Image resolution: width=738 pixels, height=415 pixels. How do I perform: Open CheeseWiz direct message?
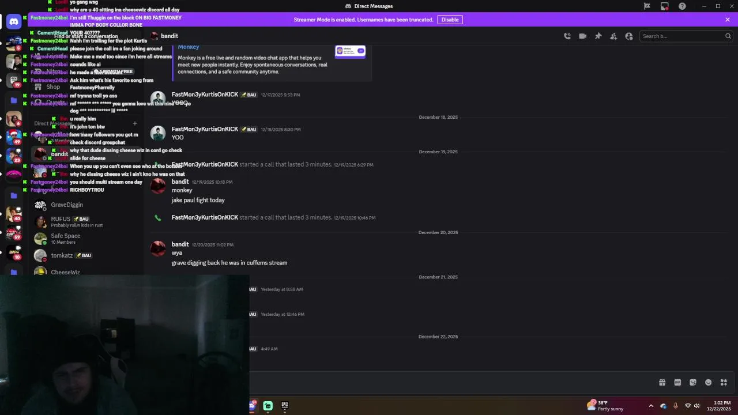pyautogui.click(x=86, y=271)
